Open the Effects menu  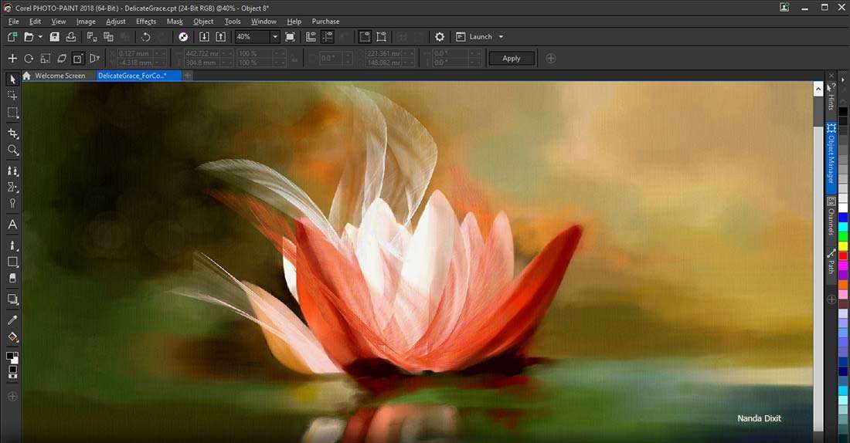click(x=146, y=22)
